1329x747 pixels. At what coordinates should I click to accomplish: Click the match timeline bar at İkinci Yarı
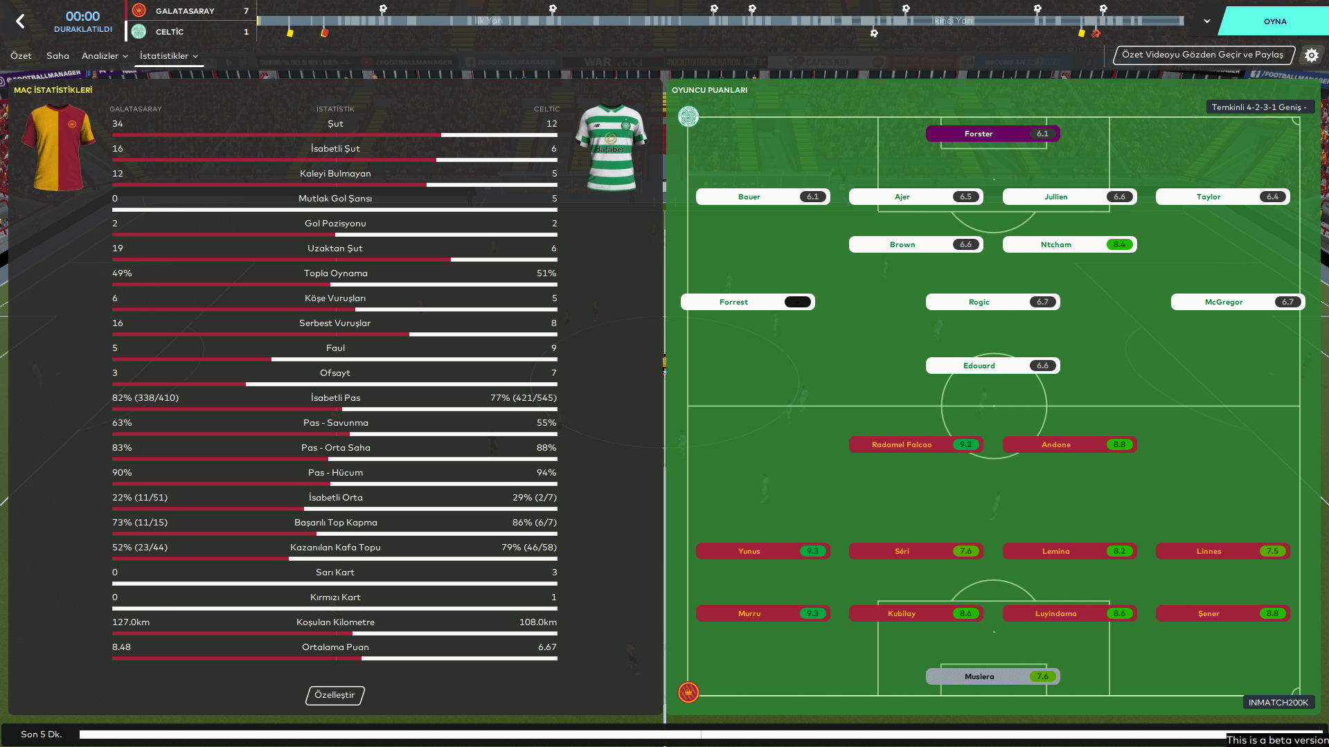click(x=952, y=21)
